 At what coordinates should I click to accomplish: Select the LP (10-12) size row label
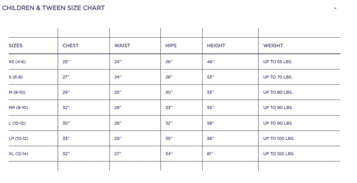18,139
